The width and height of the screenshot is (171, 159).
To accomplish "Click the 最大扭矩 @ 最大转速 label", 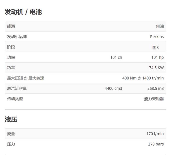I will click(26, 78).
